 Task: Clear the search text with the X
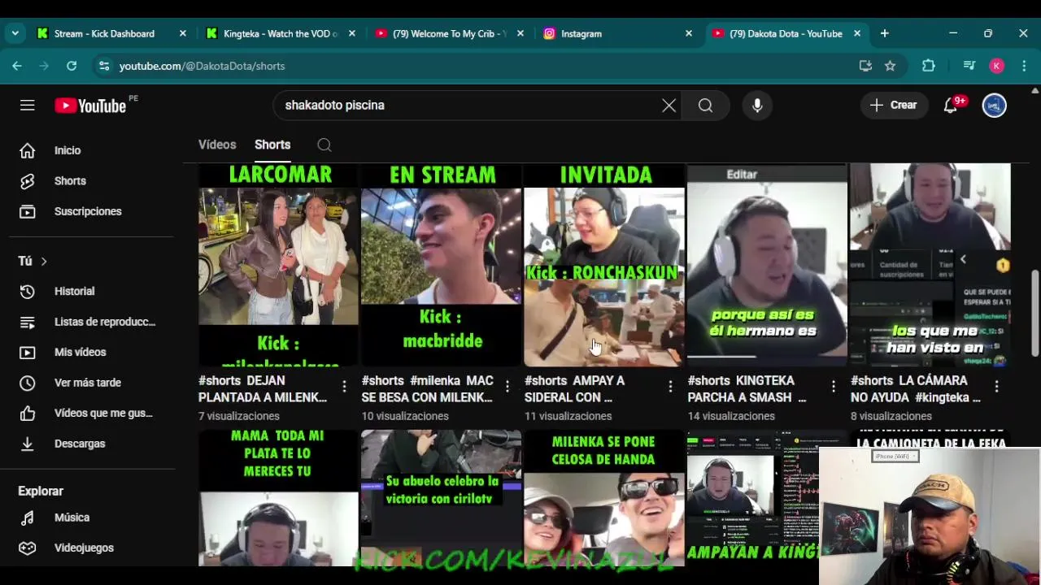tap(669, 105)
